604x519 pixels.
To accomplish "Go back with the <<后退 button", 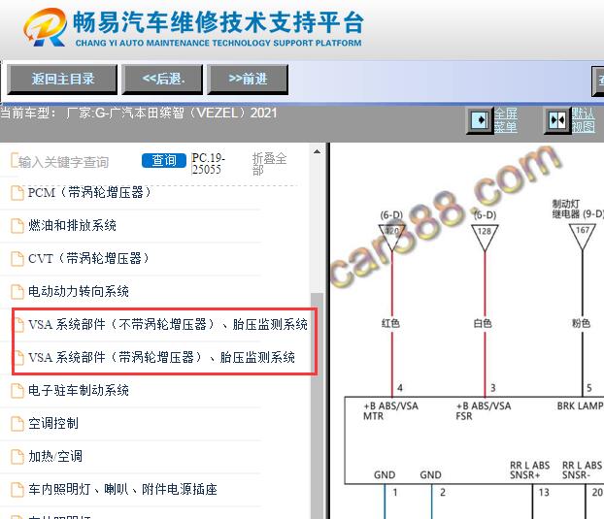I will [162, 80].
